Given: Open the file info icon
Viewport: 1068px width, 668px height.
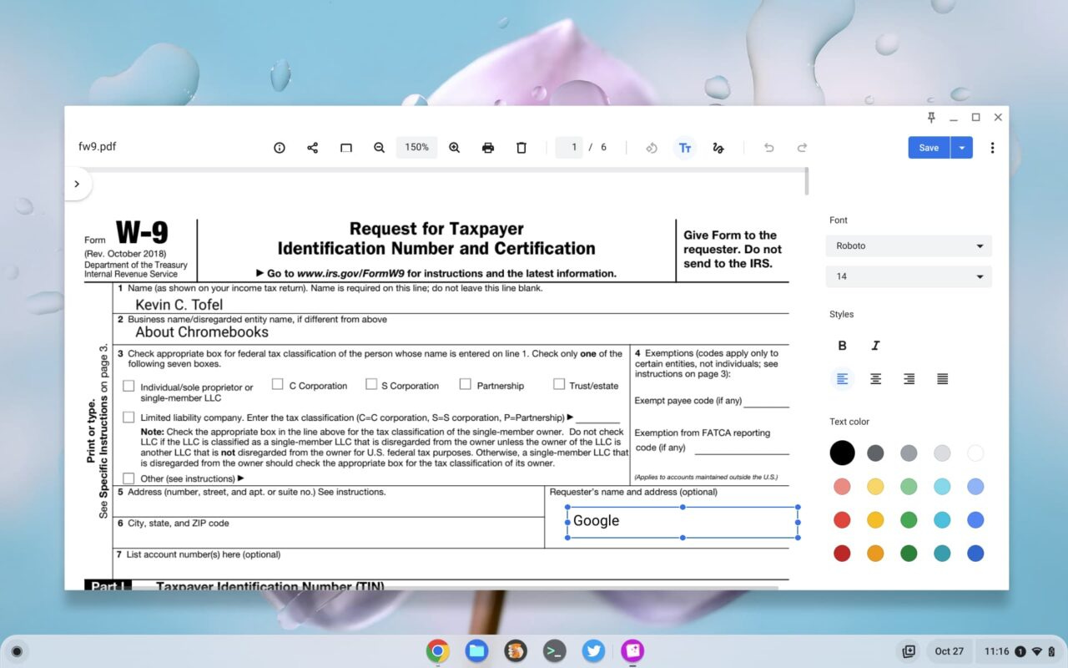Looking at the screenshot, I should point(280,148).
